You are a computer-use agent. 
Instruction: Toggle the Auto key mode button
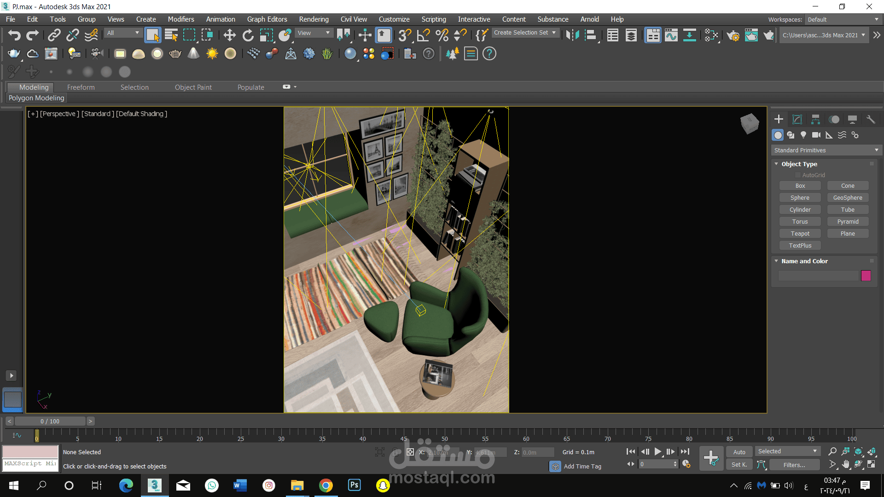[x=739, y=452]
